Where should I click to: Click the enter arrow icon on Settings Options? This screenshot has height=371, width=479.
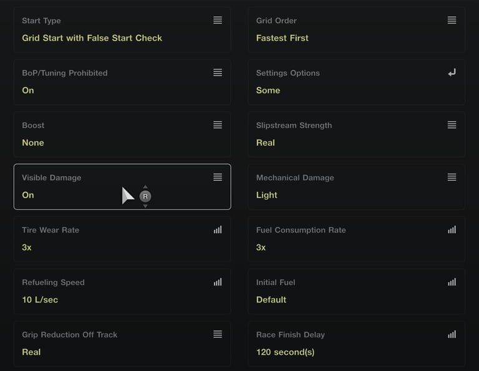coord(452,73)
